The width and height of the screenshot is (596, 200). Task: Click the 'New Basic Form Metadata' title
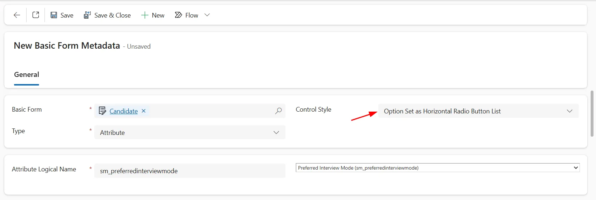pyautogui.click(x=67, y=46)
